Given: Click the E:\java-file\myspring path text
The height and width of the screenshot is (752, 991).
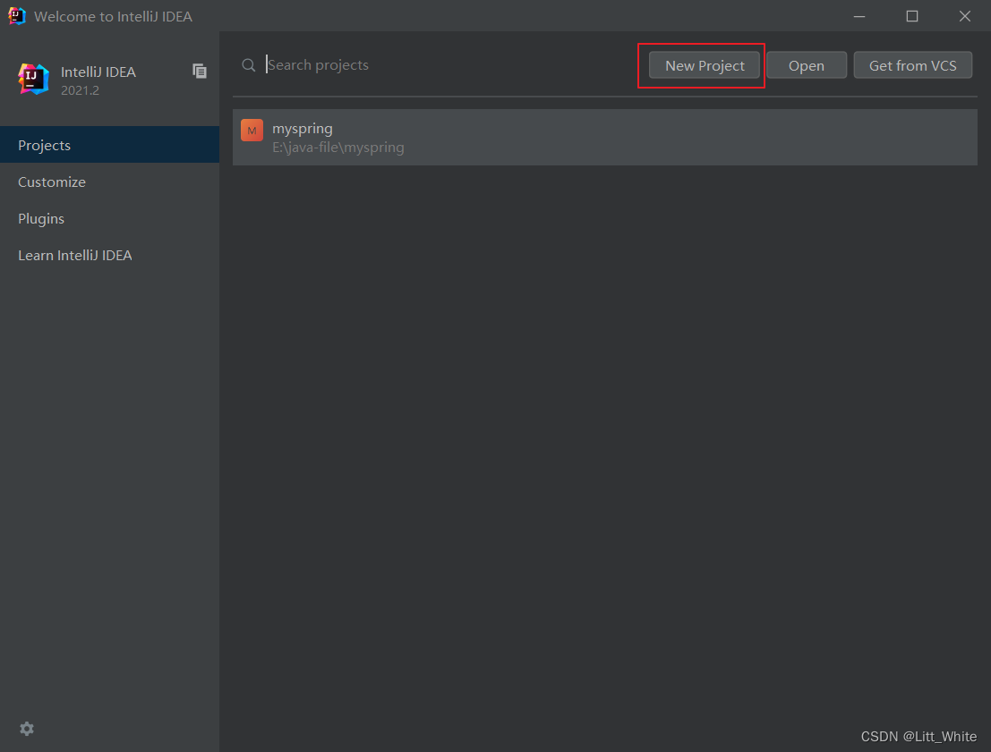Looking at the screenshot, I should point(338,148).
